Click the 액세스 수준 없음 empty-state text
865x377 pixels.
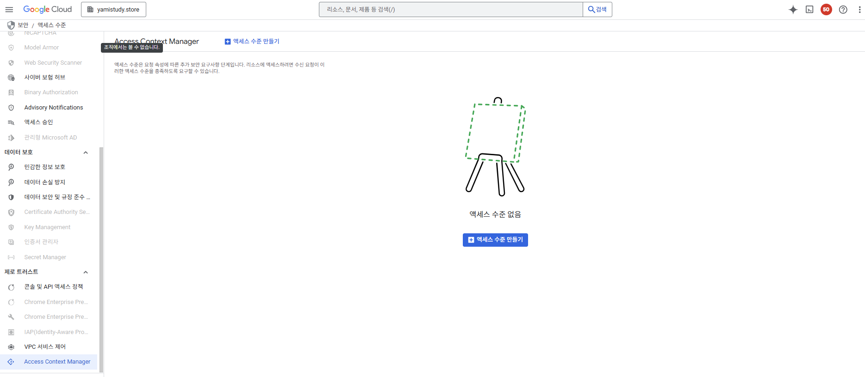click(495, 214)
